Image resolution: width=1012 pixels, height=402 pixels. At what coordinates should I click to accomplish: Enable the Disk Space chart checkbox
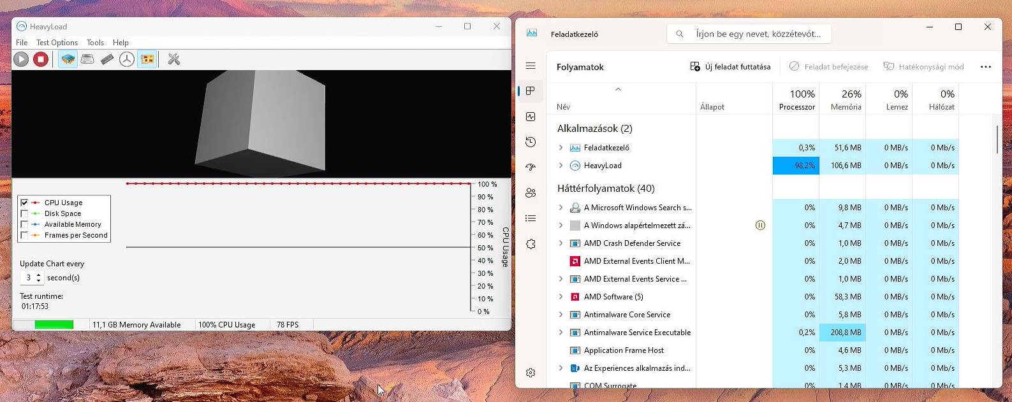tap(25, 213)
